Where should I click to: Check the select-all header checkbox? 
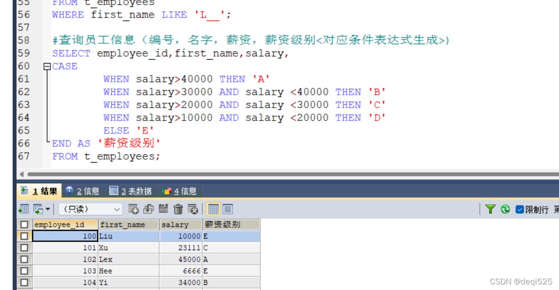pyautogui.click(x=24, y=224)
